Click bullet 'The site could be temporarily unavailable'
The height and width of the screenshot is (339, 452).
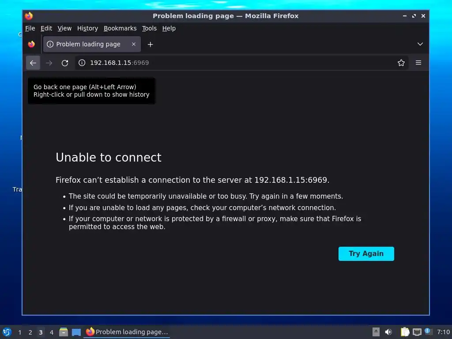(x=206, y=196)
